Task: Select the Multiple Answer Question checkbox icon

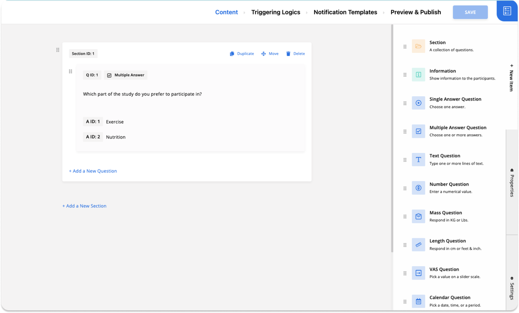Action: tap(418, 131)
